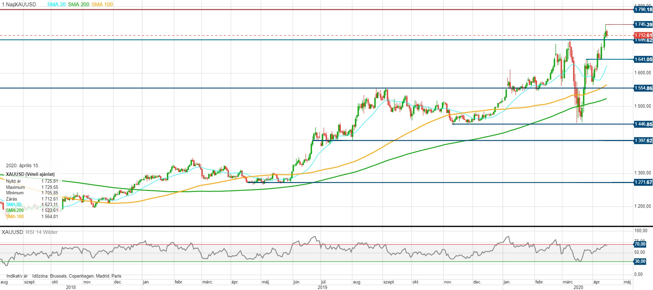Click the 1 200,00 price axis tick
Screen dimensions: 653x290
643,206
